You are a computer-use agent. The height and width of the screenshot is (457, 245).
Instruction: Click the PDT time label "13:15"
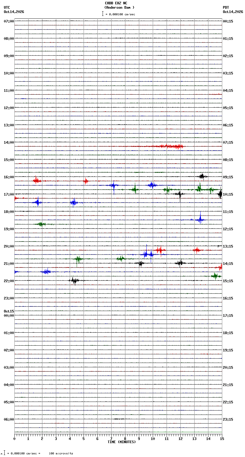(228, 246)
